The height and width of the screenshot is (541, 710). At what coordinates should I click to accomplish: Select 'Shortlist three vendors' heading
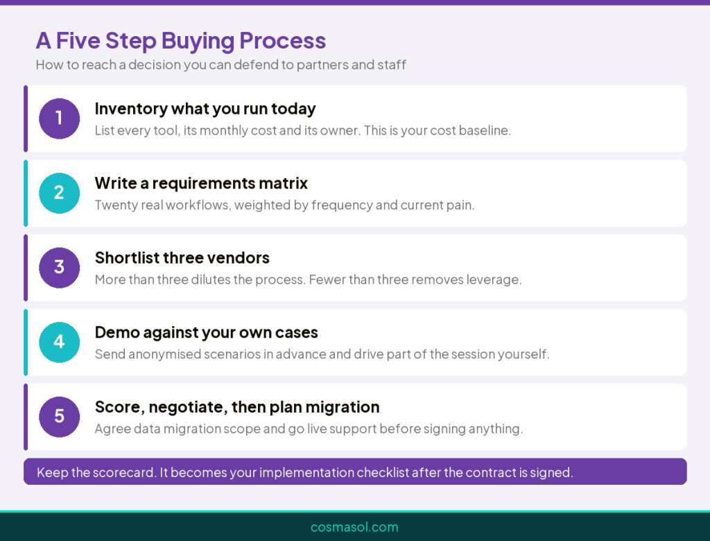[x=182, y=258]
